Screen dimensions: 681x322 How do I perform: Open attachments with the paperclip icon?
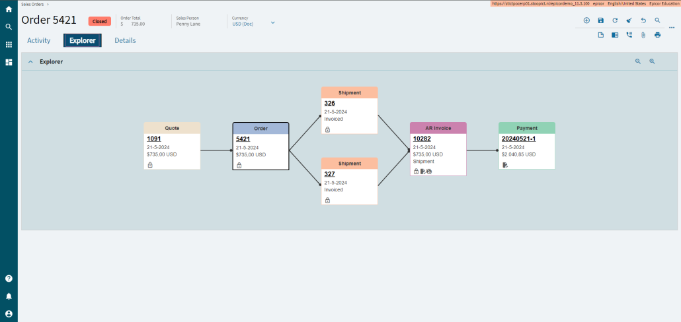643,35
